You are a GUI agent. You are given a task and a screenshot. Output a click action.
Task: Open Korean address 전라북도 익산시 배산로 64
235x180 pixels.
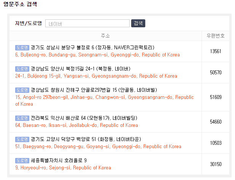84,118
